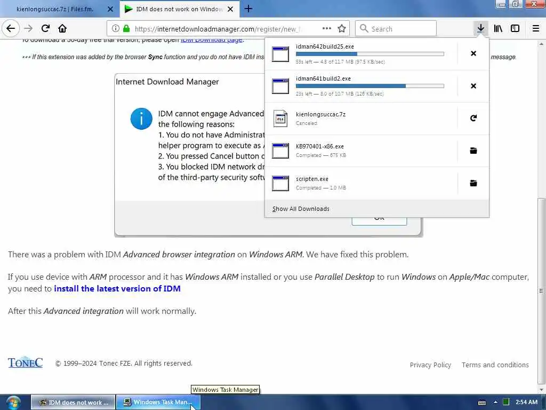
Task: Cancel the idman642build25.exe download
Action: [473, 53]
